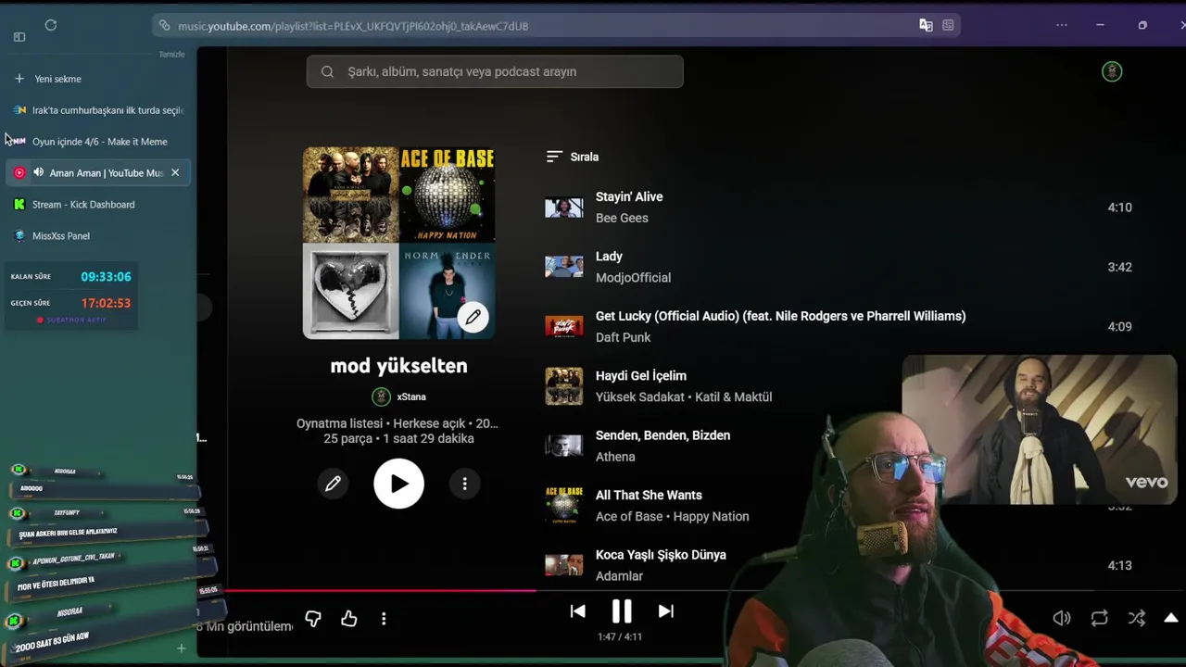Skip to next track
Screen dimensions: 1186x667
click(665, 610)
